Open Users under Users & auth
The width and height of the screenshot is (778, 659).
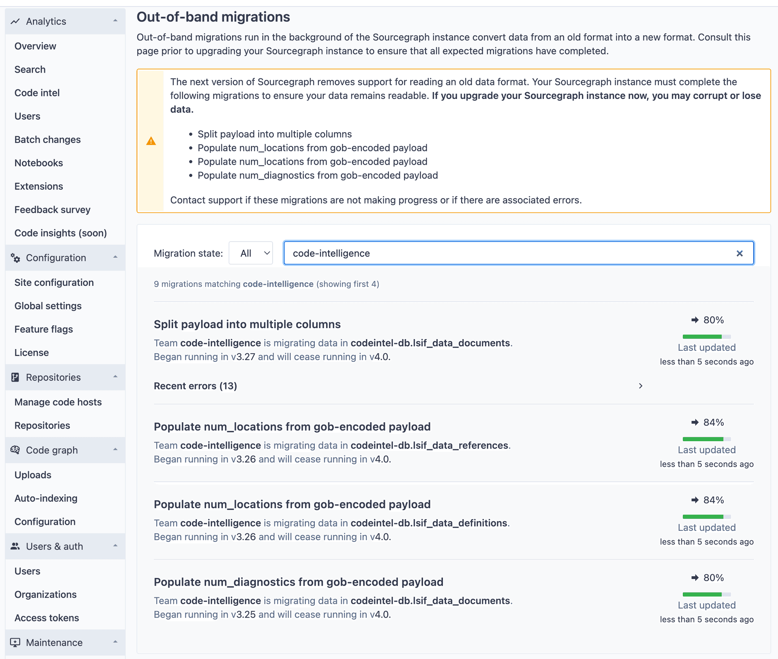27,571
